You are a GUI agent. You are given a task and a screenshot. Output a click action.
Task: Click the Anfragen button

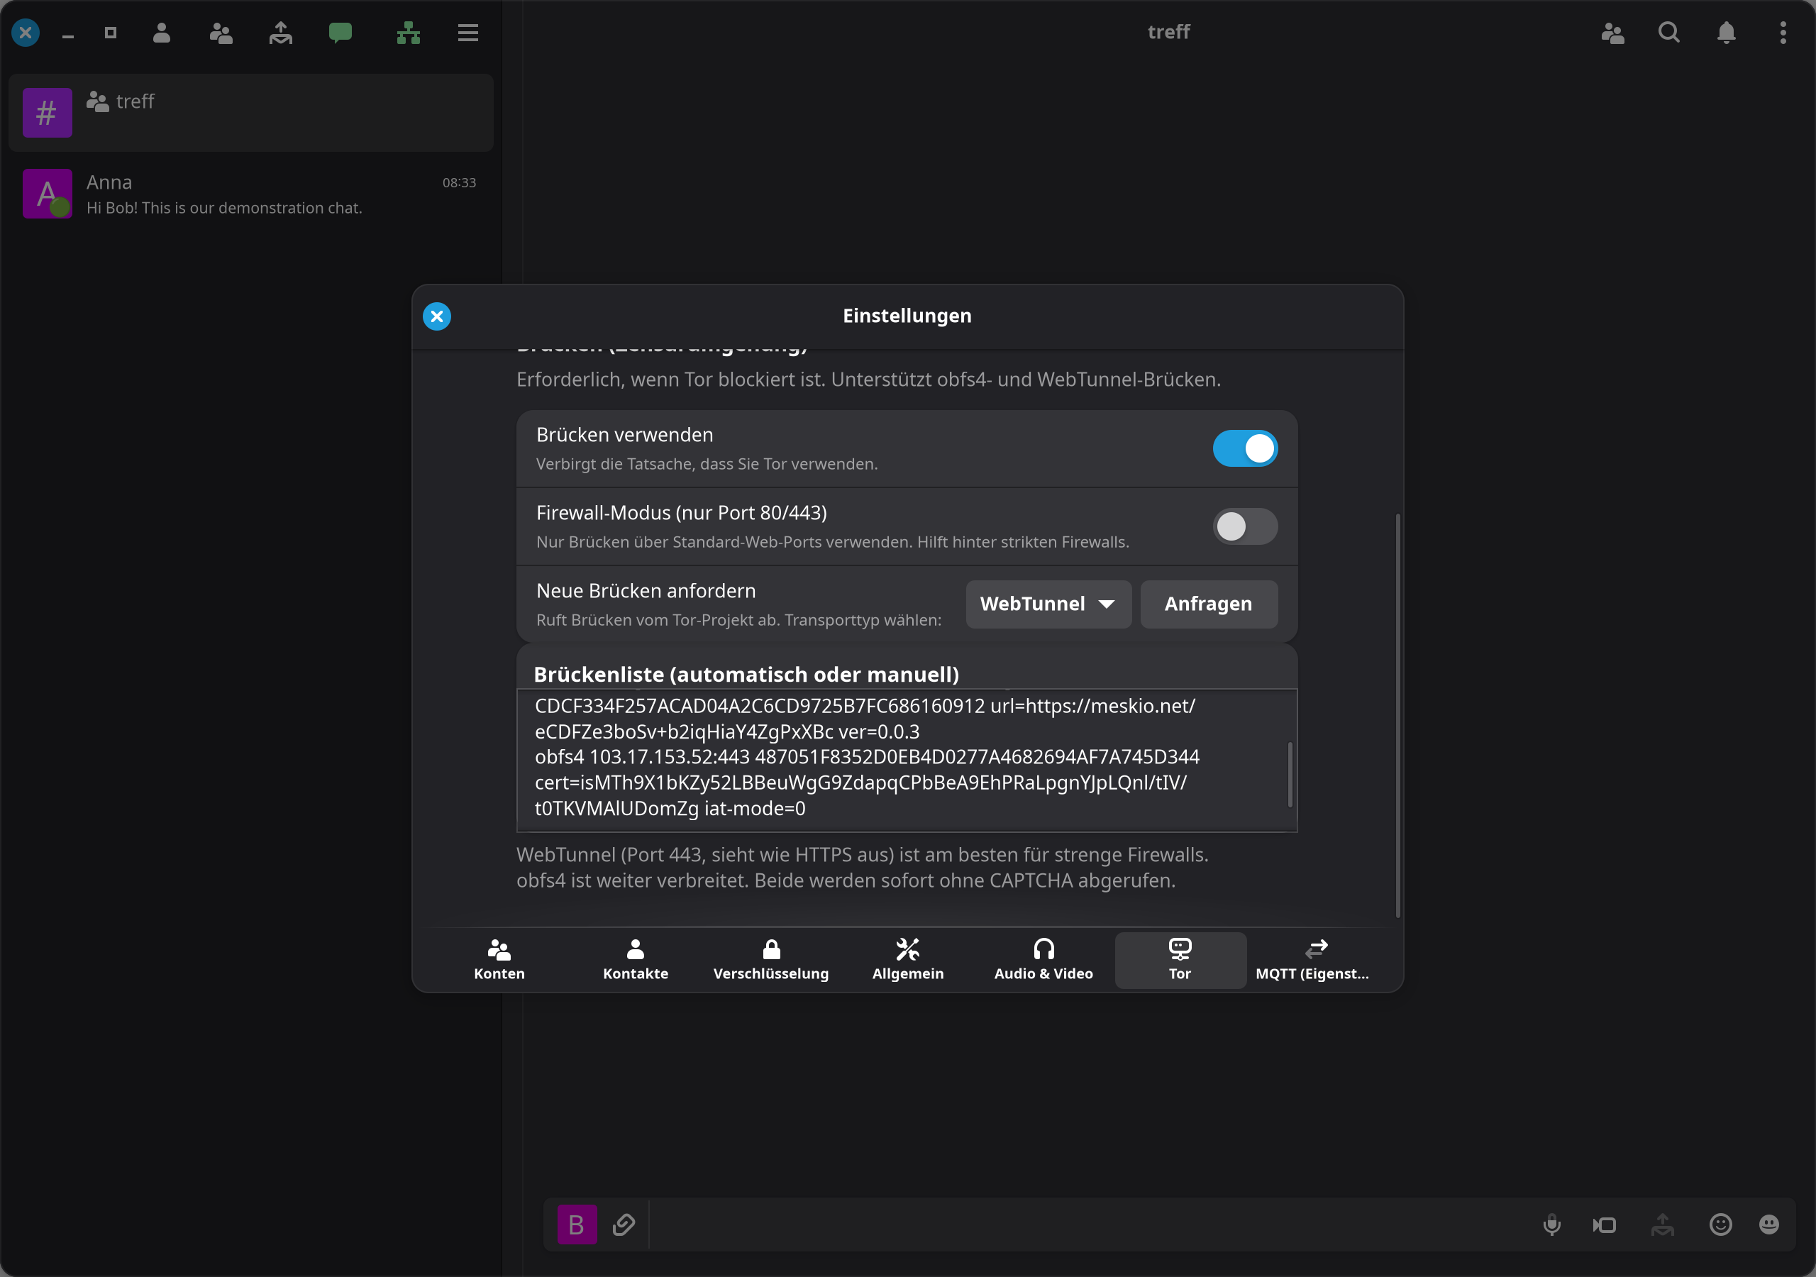[1209, 604]
